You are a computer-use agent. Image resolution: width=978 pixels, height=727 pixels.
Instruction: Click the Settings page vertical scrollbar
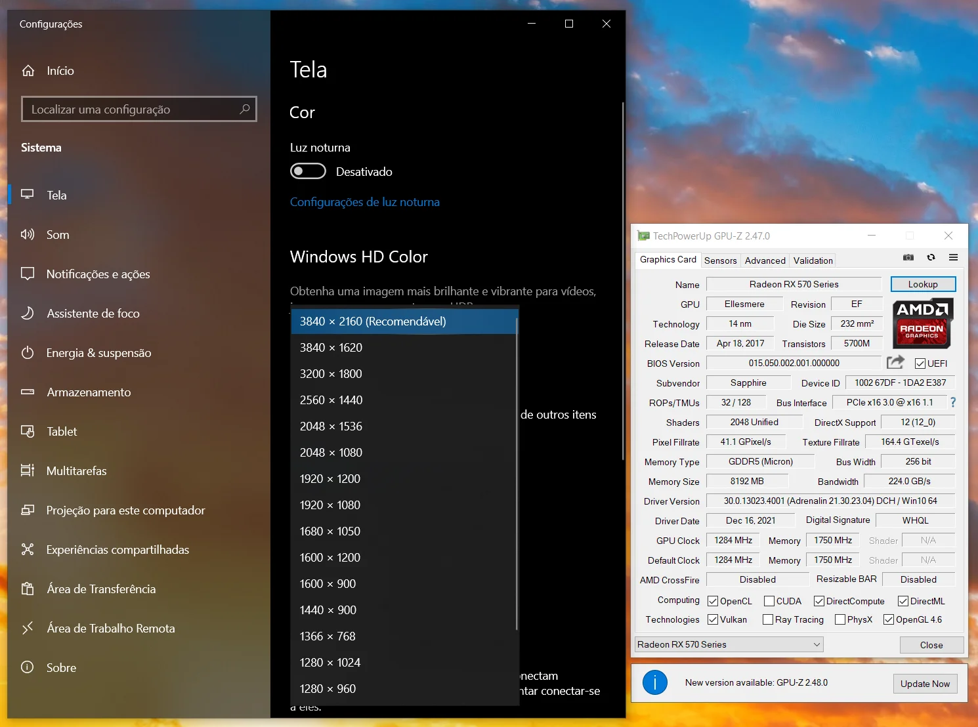coord(622,281)
